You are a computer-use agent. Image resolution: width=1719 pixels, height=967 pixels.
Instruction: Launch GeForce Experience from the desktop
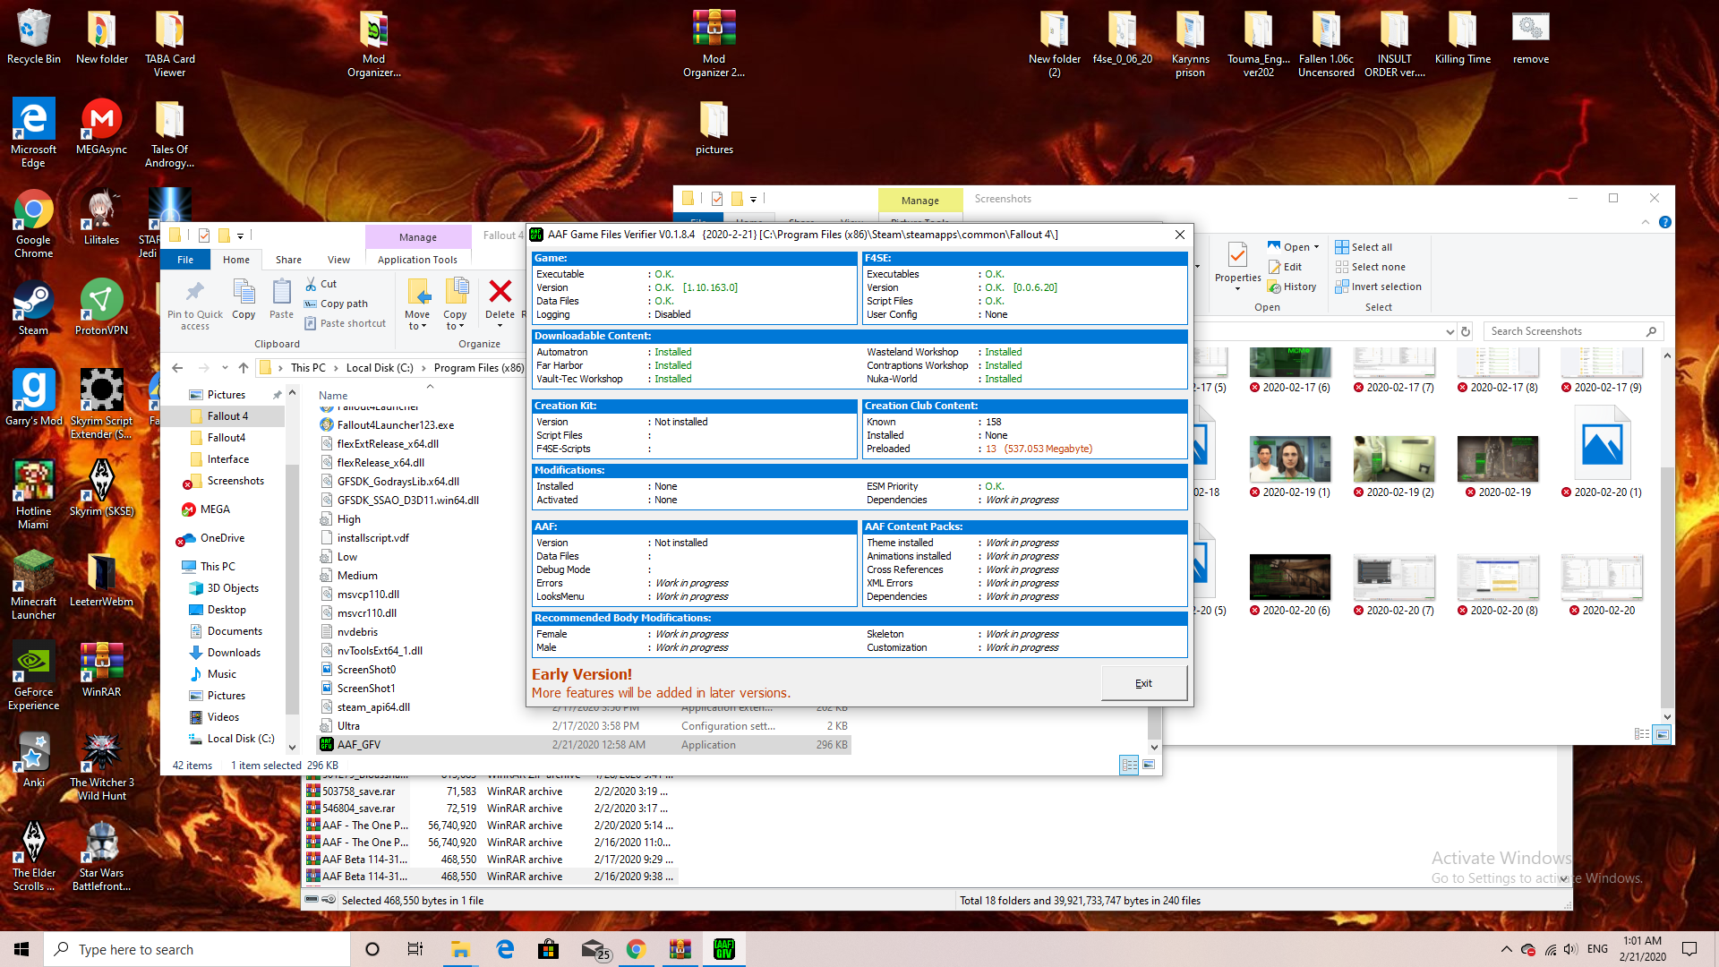(33, 675)
